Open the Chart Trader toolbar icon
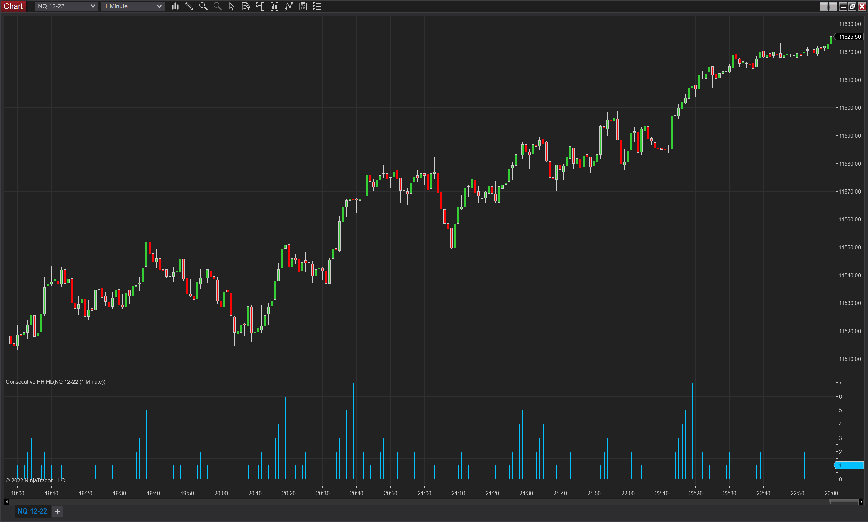This screenshot has height=522, width=868. (260, 6)
